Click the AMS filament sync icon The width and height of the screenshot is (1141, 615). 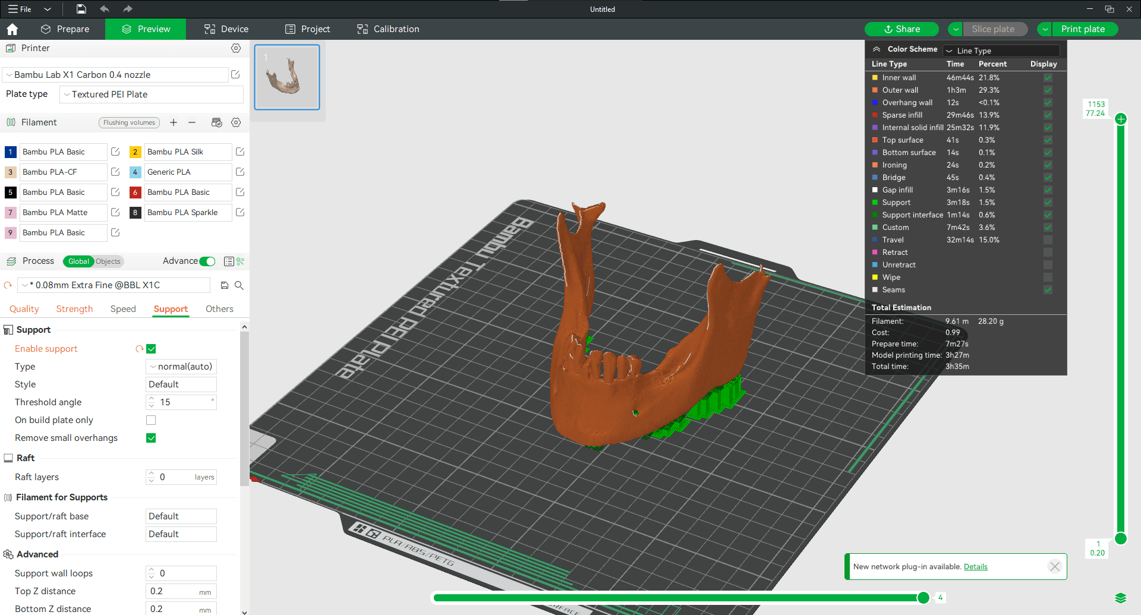click(217, 122)
